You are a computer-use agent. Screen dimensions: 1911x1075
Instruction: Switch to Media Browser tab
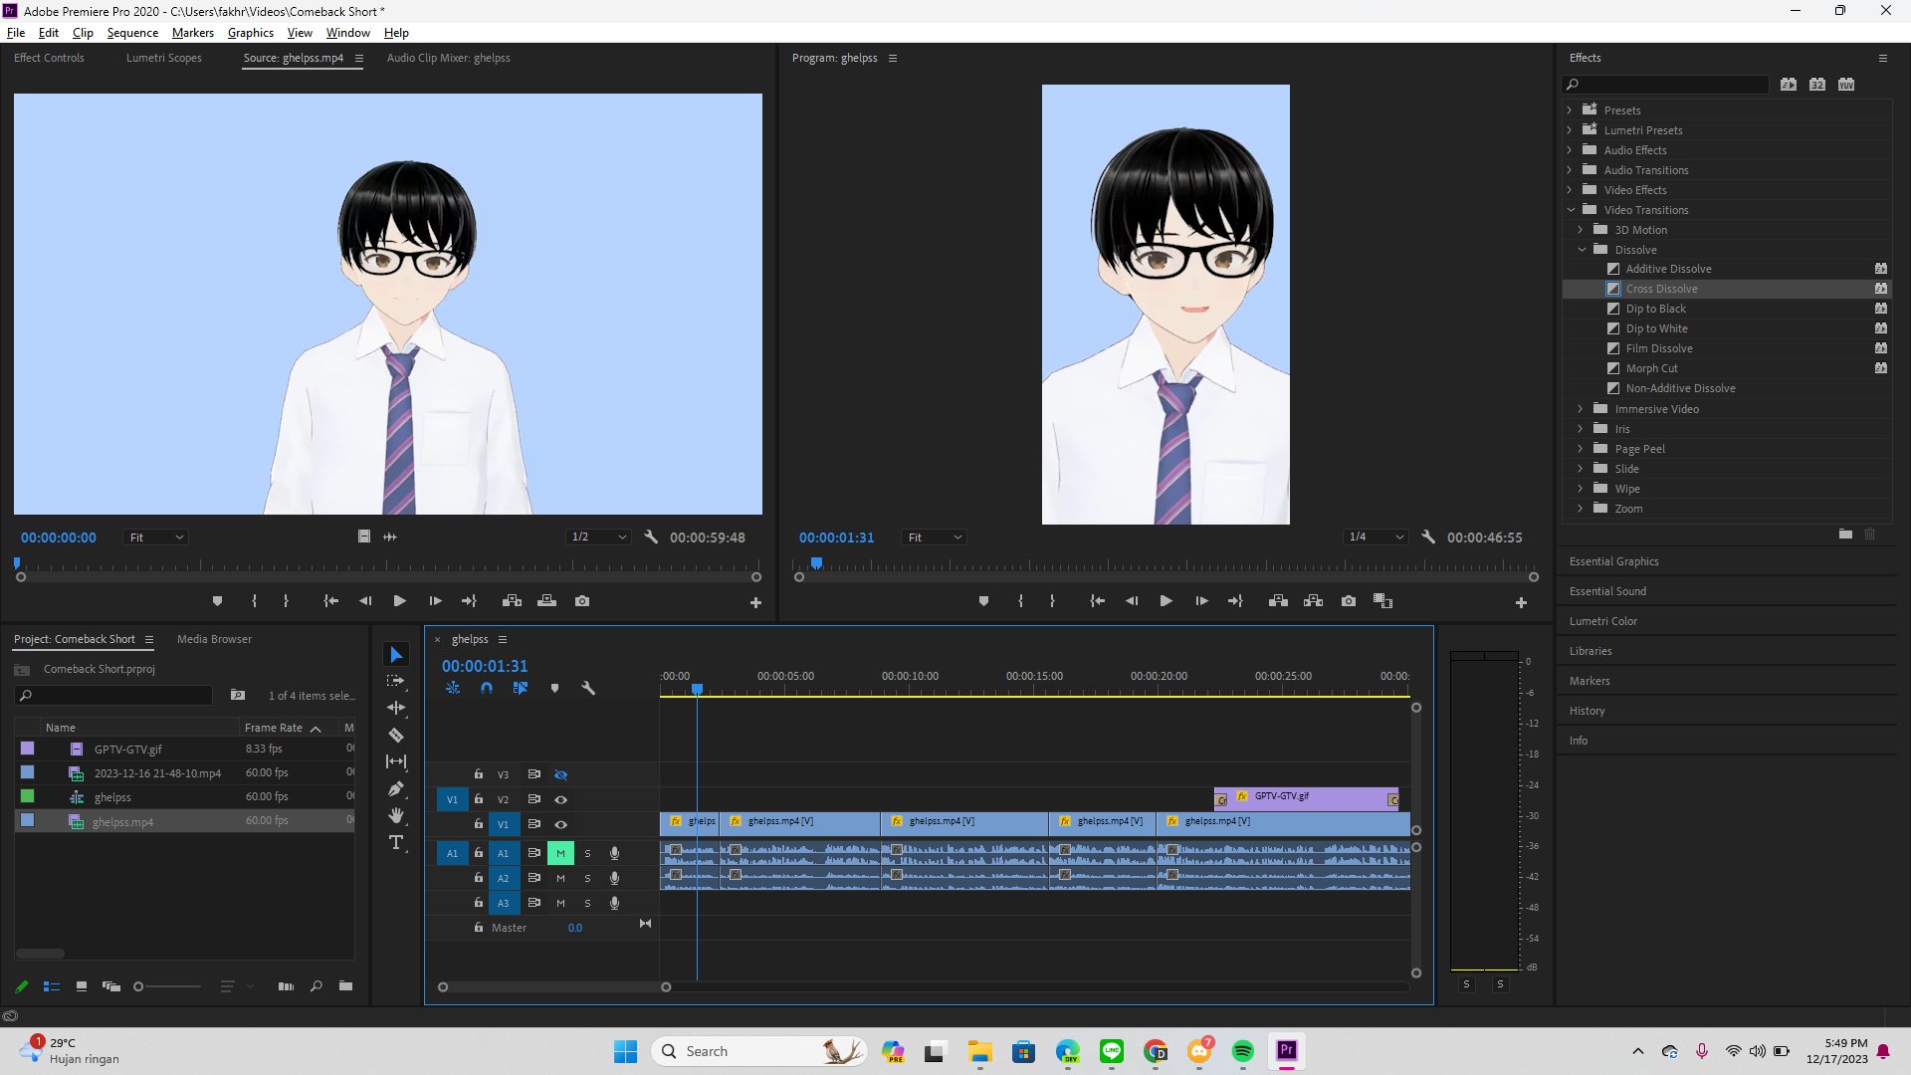pos(214,639)
